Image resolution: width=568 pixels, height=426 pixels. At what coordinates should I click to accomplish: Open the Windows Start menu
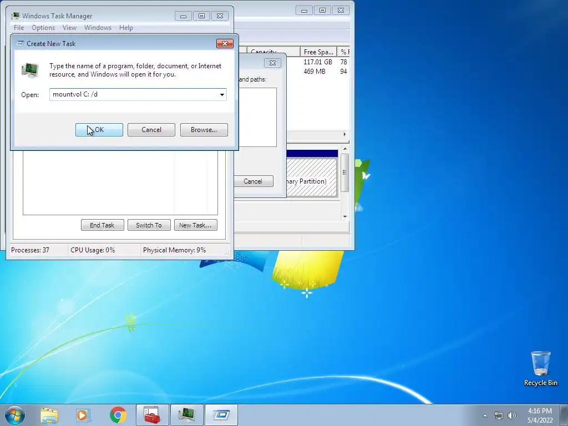tap(15, 415)
